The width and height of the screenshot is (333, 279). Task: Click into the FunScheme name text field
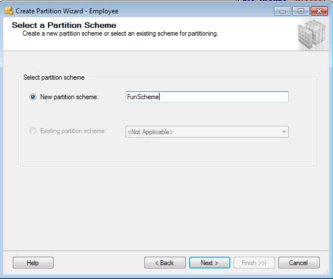point(207,97)
